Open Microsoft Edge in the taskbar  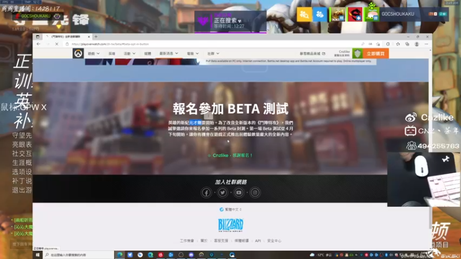click(120, 255)
